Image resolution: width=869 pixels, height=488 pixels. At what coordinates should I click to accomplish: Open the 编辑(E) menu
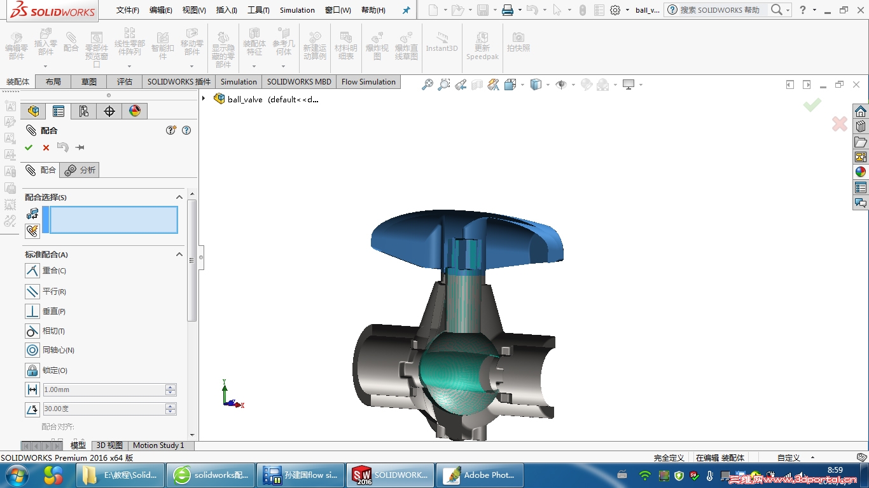click(161, 10)
